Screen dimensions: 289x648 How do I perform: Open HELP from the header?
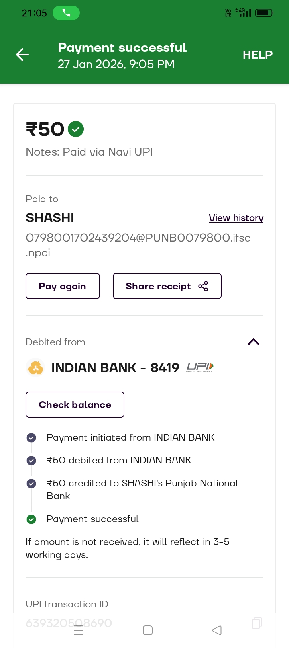[257, 55]
